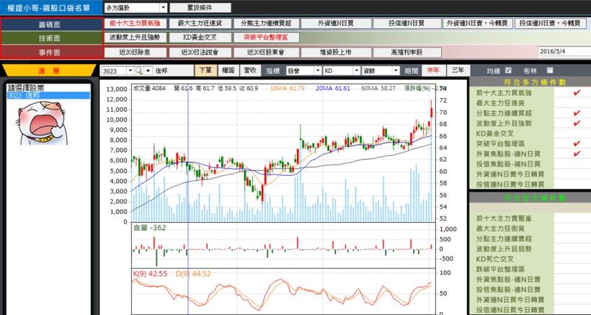
Task: Click the KD死亡交叉 bearish condition row
Action: point(530,259)
